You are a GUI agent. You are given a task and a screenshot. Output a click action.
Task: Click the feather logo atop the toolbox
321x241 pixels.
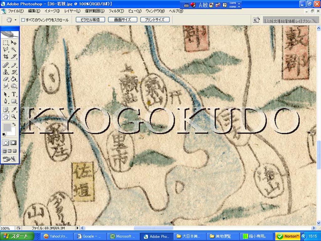pos(10,34)
